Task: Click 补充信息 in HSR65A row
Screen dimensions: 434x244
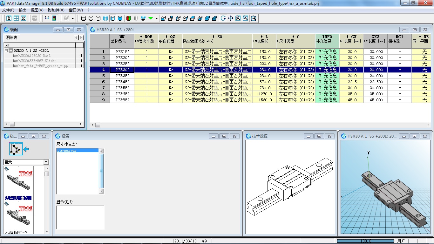Action: [x=327, y=94]
